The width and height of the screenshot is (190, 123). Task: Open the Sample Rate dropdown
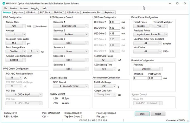16,26
